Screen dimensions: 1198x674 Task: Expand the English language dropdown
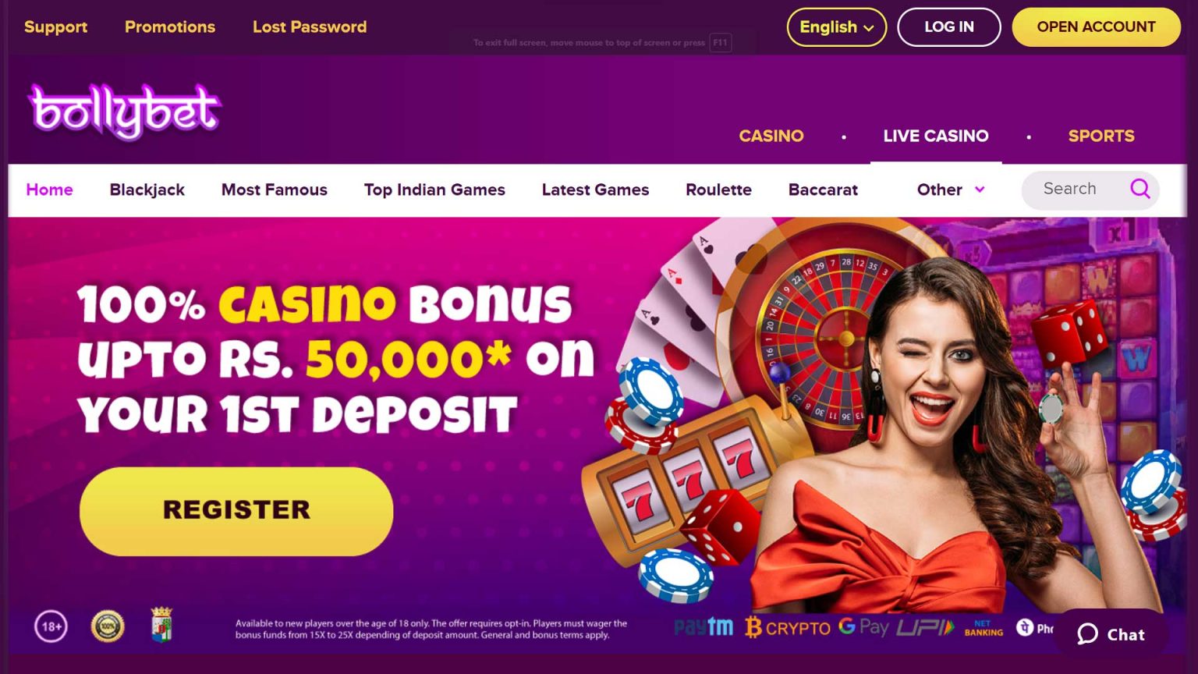point(836,27)
